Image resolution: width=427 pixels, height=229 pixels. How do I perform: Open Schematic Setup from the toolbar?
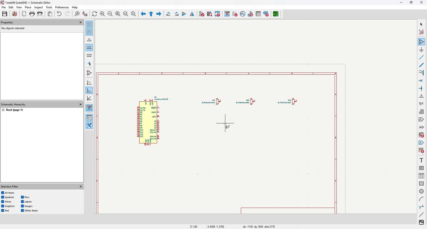click(x=14, y=14)
